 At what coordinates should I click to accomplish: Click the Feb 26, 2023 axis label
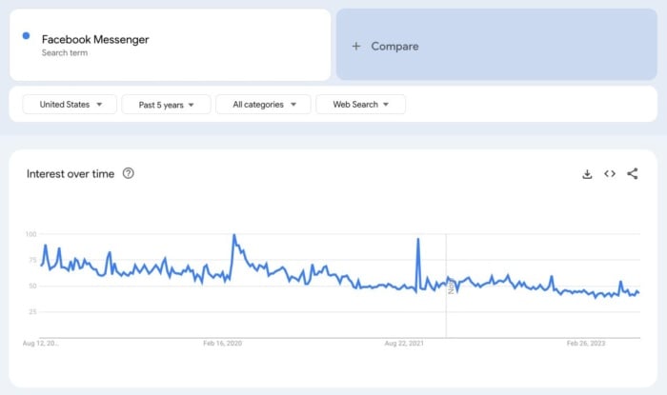pos(586,344)
